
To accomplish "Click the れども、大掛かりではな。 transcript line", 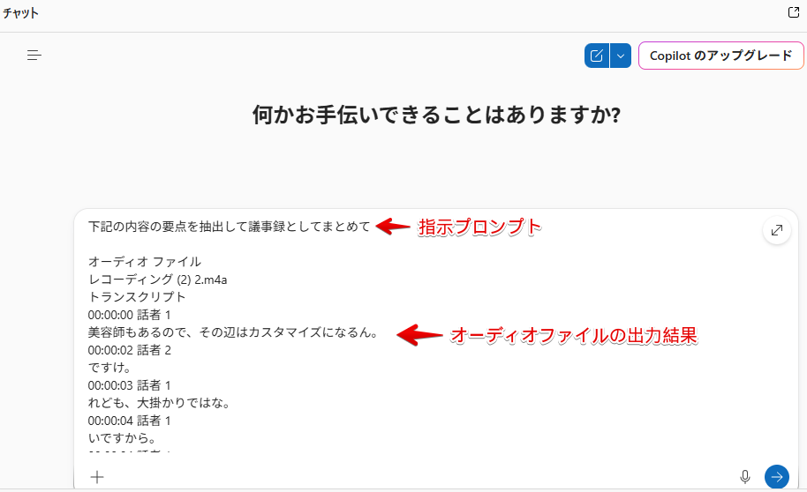I will [159, 403].
